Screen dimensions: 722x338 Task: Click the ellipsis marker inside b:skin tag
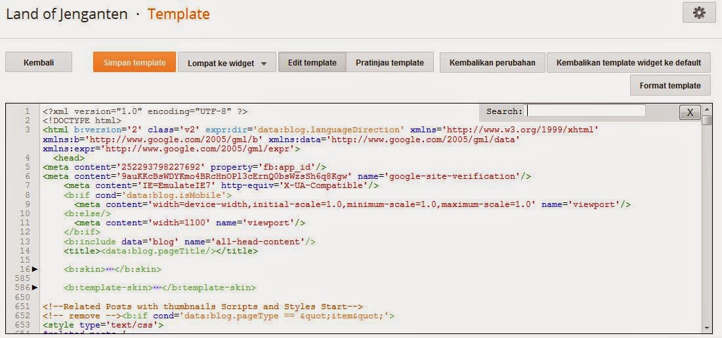coord(110,269)
